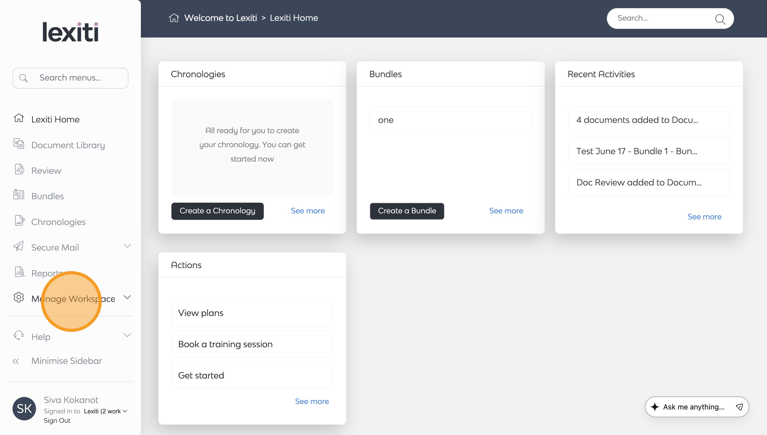Click the Review sidebar icon

point(19,169)
